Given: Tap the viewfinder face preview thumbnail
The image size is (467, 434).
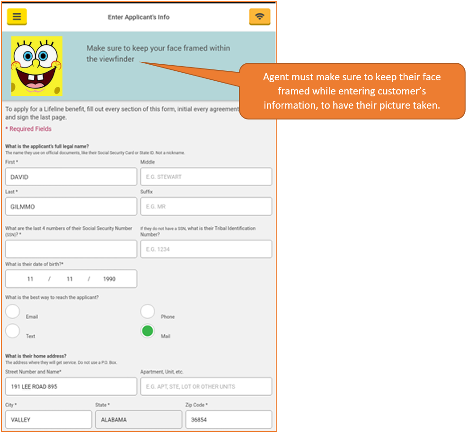Looking at the screenshot, I should (x=37, y=66).
